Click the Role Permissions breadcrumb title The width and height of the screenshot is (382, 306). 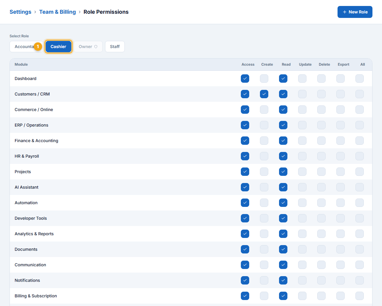(106, 12)
